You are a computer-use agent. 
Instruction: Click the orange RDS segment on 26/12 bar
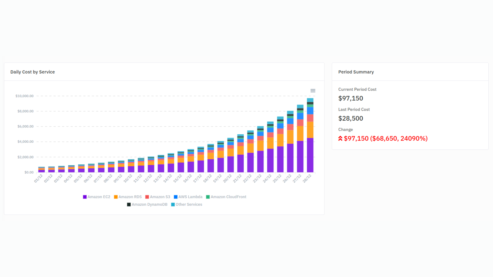290,137
